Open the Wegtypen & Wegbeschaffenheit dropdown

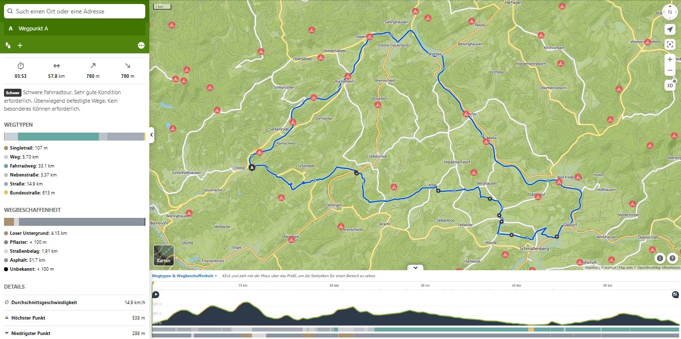[x=184, y=276]
